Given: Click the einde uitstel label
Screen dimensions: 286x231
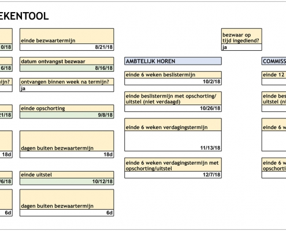Looking at the screenshot, I should 36,175.
